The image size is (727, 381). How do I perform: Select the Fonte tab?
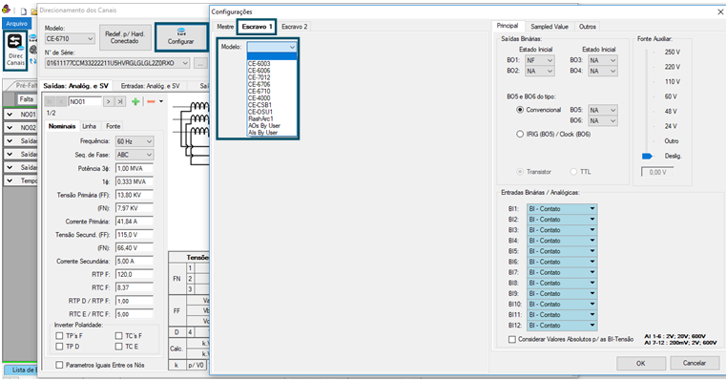coord(114,126)
